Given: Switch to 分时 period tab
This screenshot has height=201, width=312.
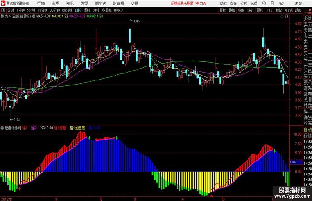Looking at the screenshot, I should click(x=11, y=10).
